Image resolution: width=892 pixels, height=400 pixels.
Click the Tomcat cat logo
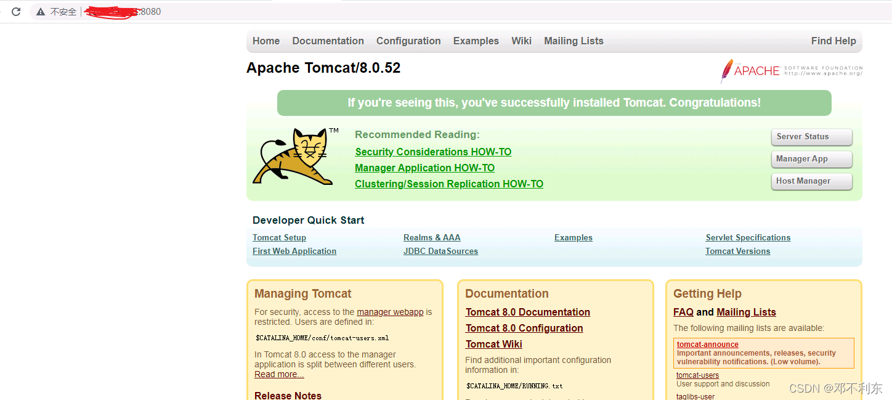296,157
